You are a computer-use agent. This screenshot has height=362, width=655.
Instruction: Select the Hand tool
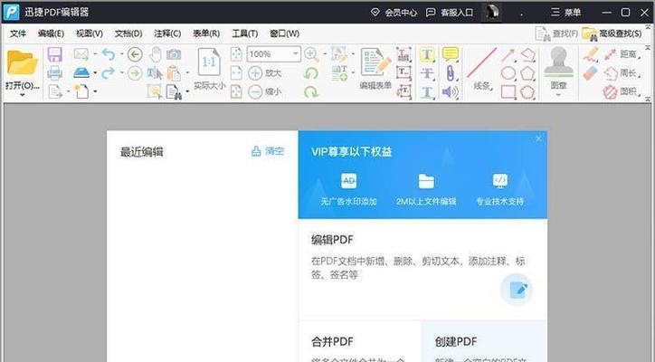pyautogui.click(x=156, y=54)
